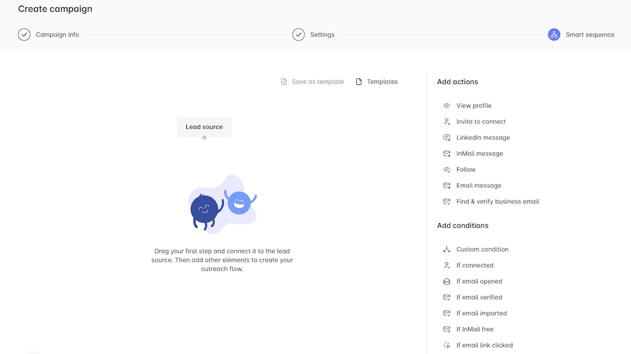
Task: Click the View profile eye icon
Action: [x=446, y=105]
